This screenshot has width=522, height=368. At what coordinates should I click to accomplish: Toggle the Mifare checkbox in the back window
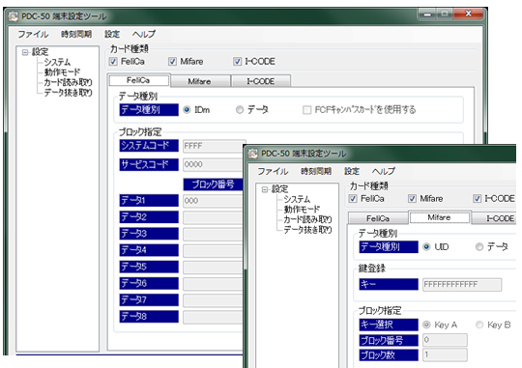(x=172, y=62)
